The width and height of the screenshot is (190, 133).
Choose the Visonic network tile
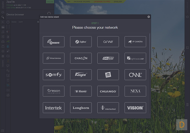pyautogui.click(x=81, y=91)
